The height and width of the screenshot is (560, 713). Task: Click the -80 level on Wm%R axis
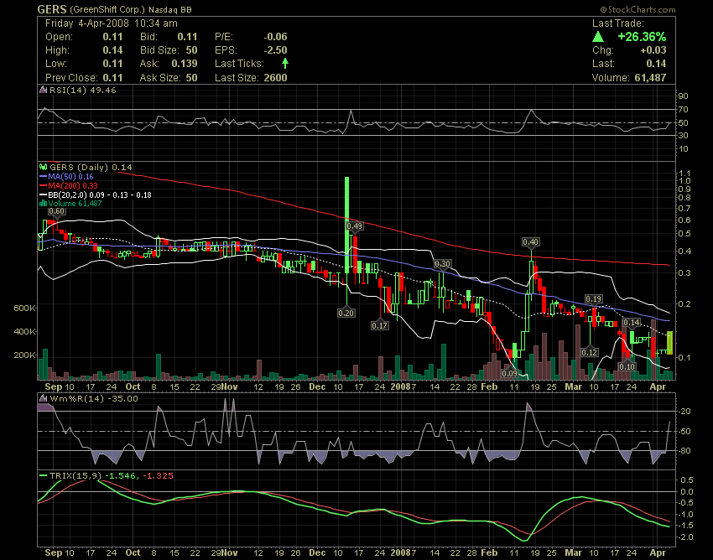[x=684, y=451]
